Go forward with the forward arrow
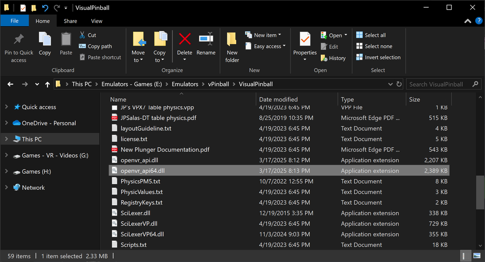Image resolution: width=485 pixels, height=262 pixels. (25, 84)
